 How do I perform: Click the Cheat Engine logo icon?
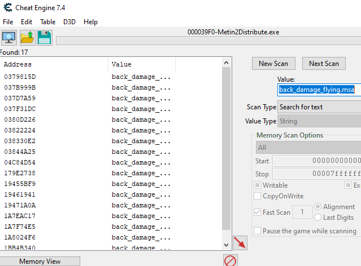[x=8, y=7]
